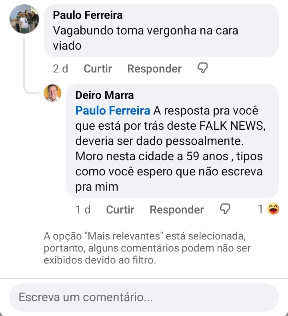Open the Deiro Marra author name
The width and height of the screenshot is (288, 316).
pos(104,95)
